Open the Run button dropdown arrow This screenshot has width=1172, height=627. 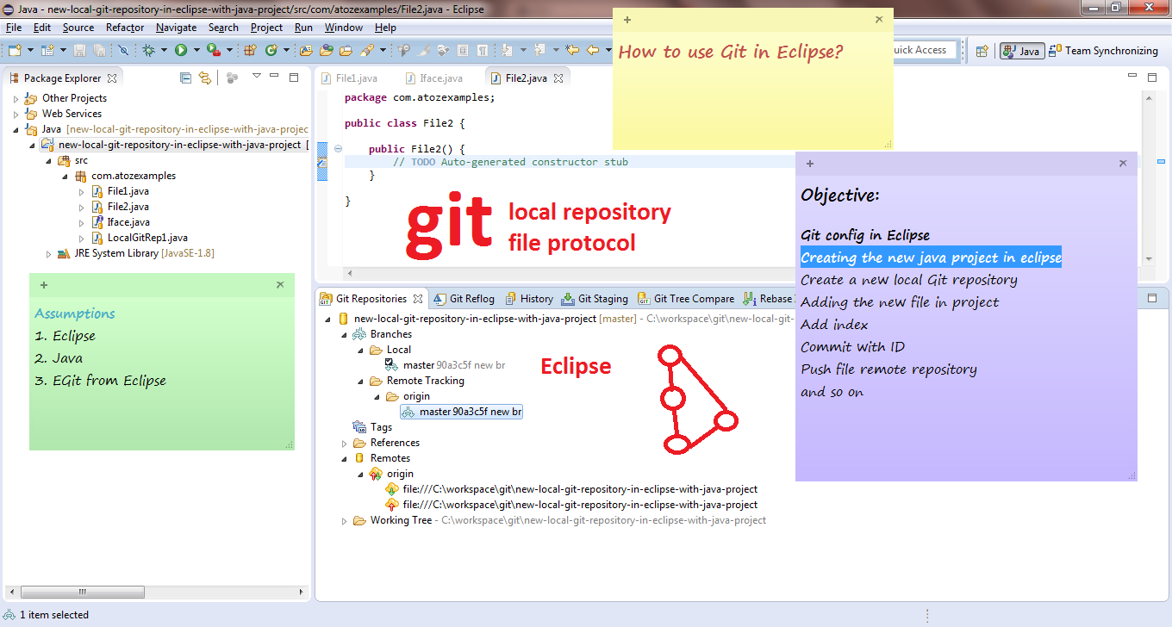coord(195,51)
